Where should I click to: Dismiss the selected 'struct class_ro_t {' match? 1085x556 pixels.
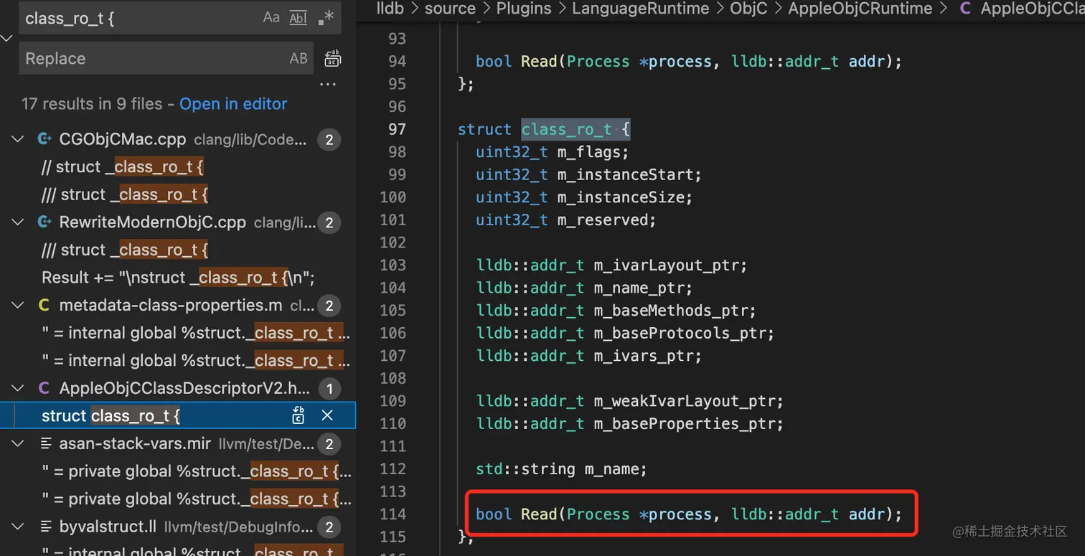(x=327, y=415)
